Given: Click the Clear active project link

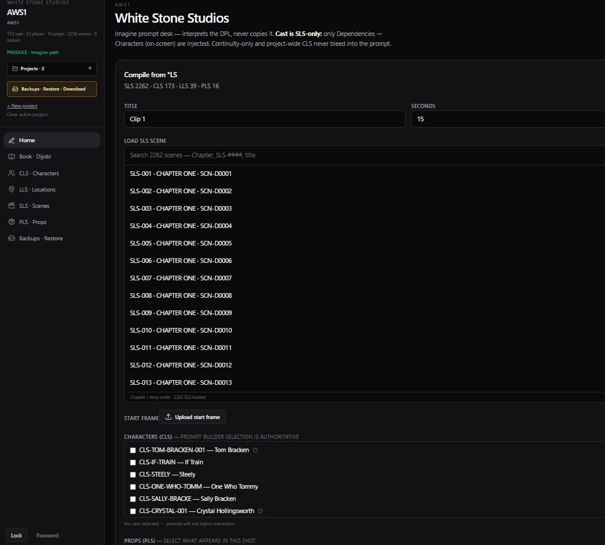Looking at the screenshot, I should [27, 114].
